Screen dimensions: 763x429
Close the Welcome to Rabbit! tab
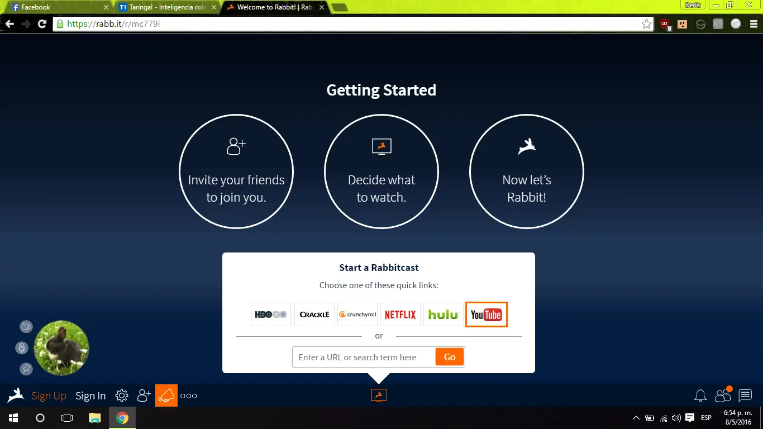[x=321, y=8]
